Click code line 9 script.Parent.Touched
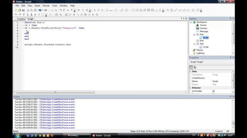This screenshot has width=247, height=138. point(48,44)
